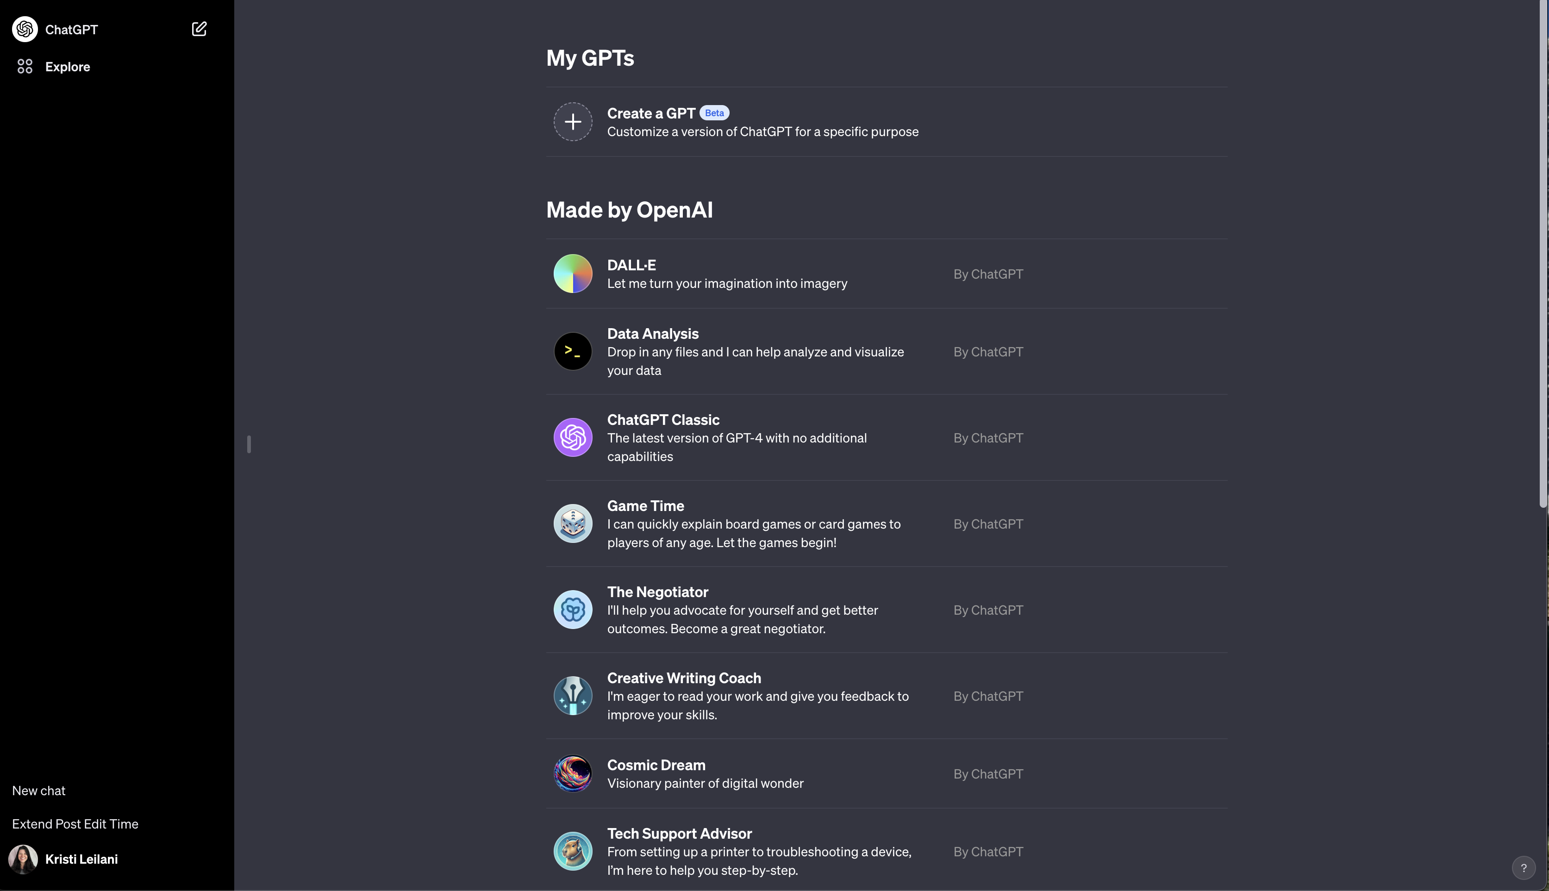Click the help question mark button
Screen dimensions: 1549x891
[1523, 867]
